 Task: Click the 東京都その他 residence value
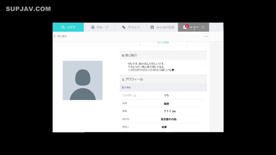coord(169,119)
